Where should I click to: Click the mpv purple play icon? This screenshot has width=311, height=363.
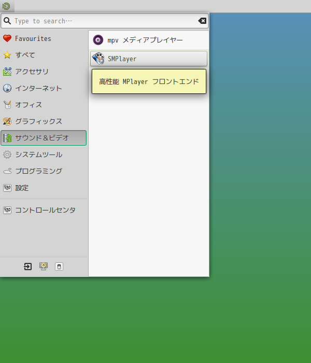(x=98, y=40)
